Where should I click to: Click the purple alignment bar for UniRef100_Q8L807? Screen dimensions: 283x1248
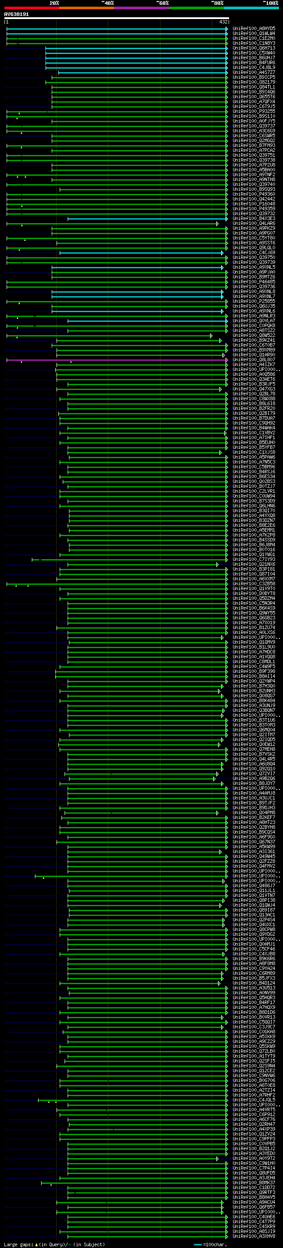(117, 360)
